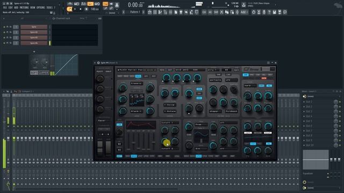Click the transport stop button
The height and width of the screenshot is (193, 344).
point(81,9)
